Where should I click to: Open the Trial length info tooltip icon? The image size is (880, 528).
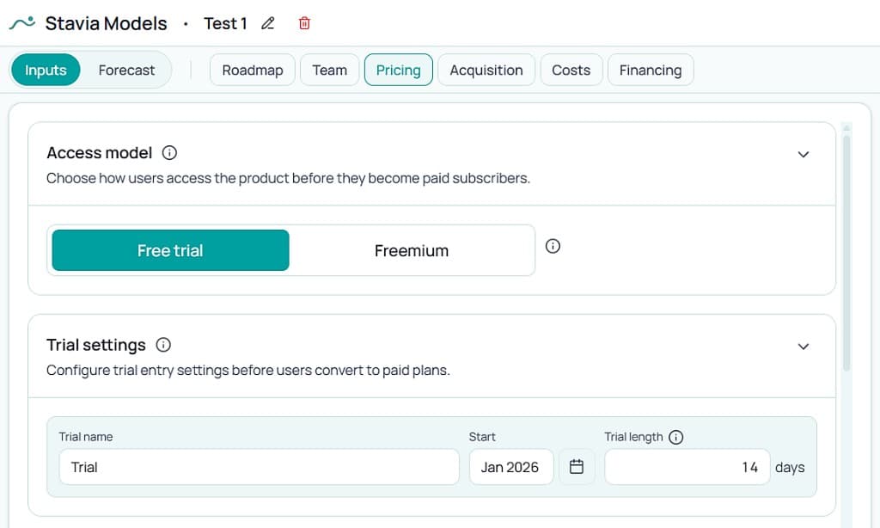(x=677, y=437)
